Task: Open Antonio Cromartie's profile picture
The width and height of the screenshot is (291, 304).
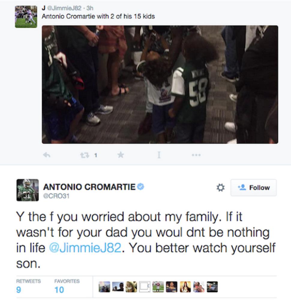Action: [x=28, y=190]
